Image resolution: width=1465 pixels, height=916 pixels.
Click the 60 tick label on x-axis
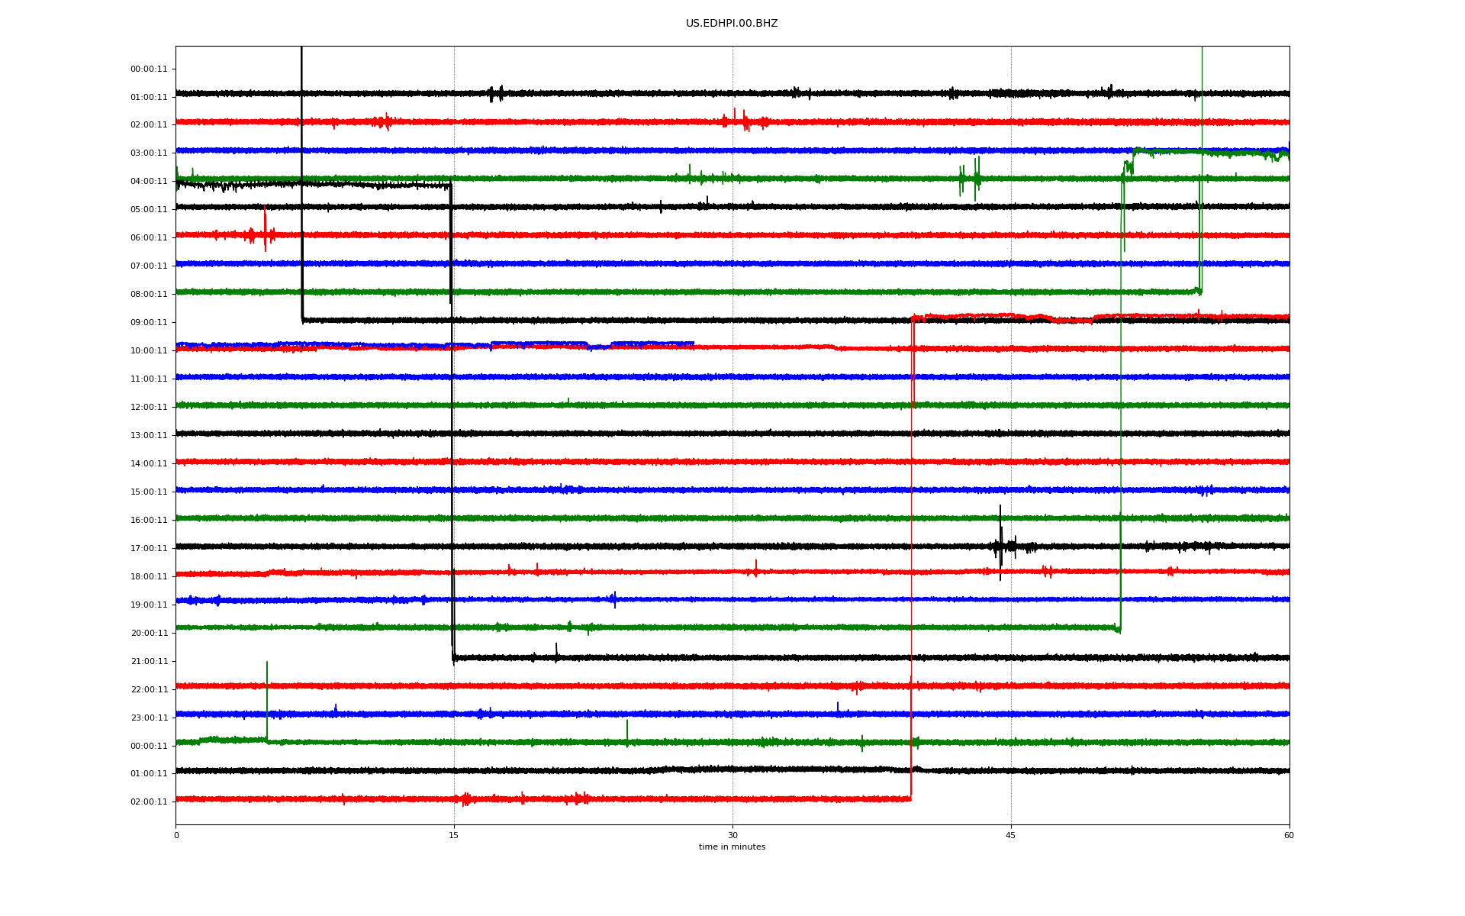[1289, 835]
